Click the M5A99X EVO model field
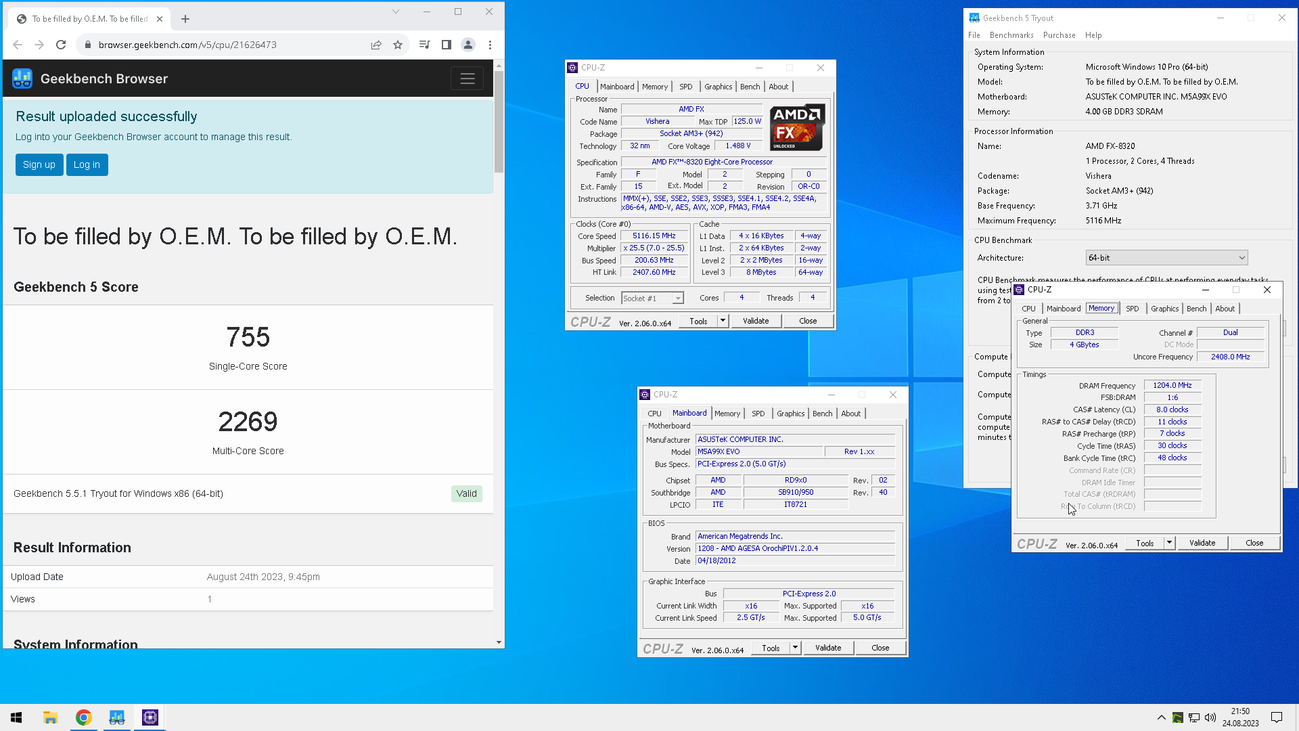 point(759,451)
